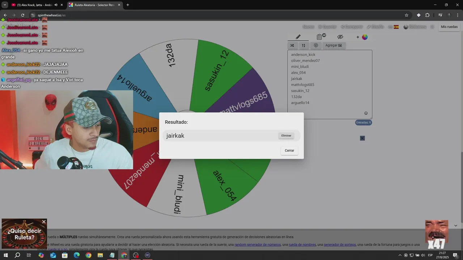Select the mattvlogs685 entry in the list
The height and width of the screenshot is (260, 463).
tap(302, 84)
